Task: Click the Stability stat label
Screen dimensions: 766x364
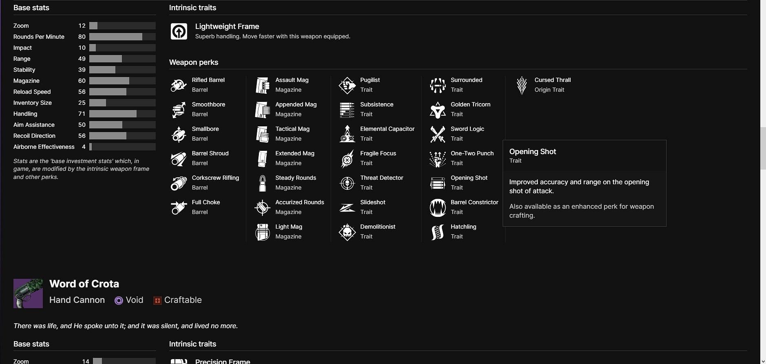Action: (24, 70)
